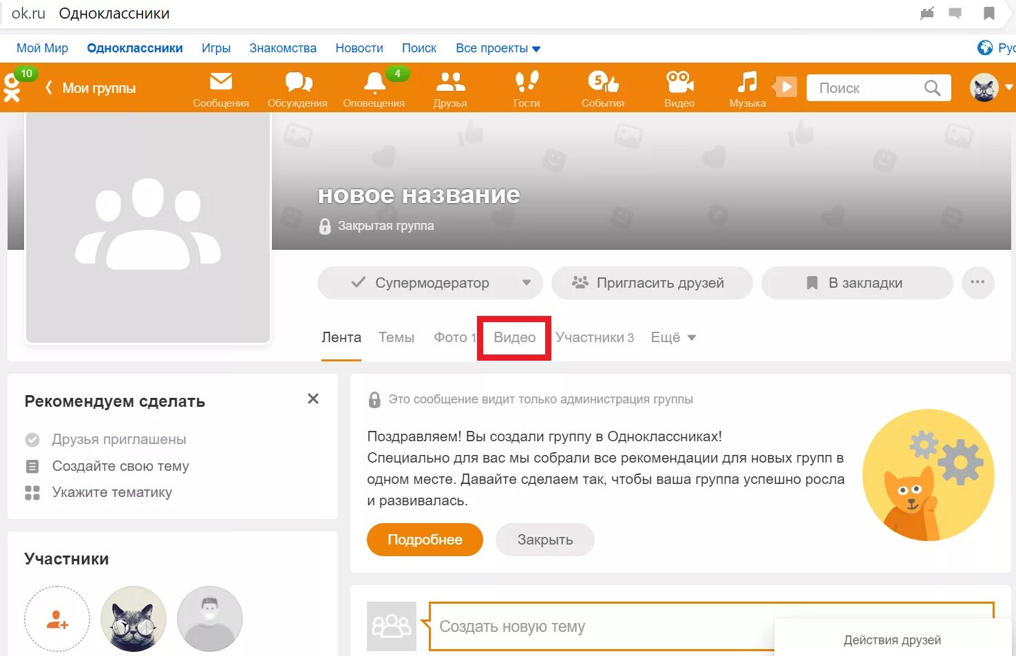Click the bookmark icon in browser bar

989,14
